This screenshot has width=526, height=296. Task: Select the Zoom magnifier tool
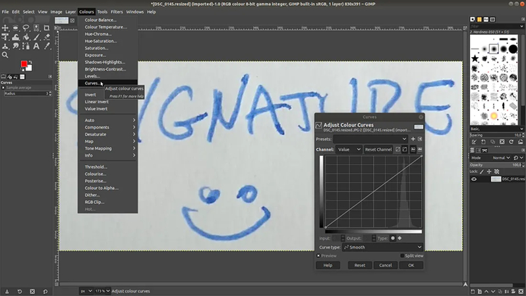coord(5,55)
